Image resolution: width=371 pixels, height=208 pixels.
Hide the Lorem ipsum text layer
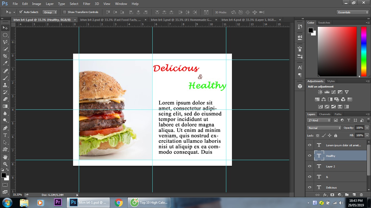[x=310, y=145]
